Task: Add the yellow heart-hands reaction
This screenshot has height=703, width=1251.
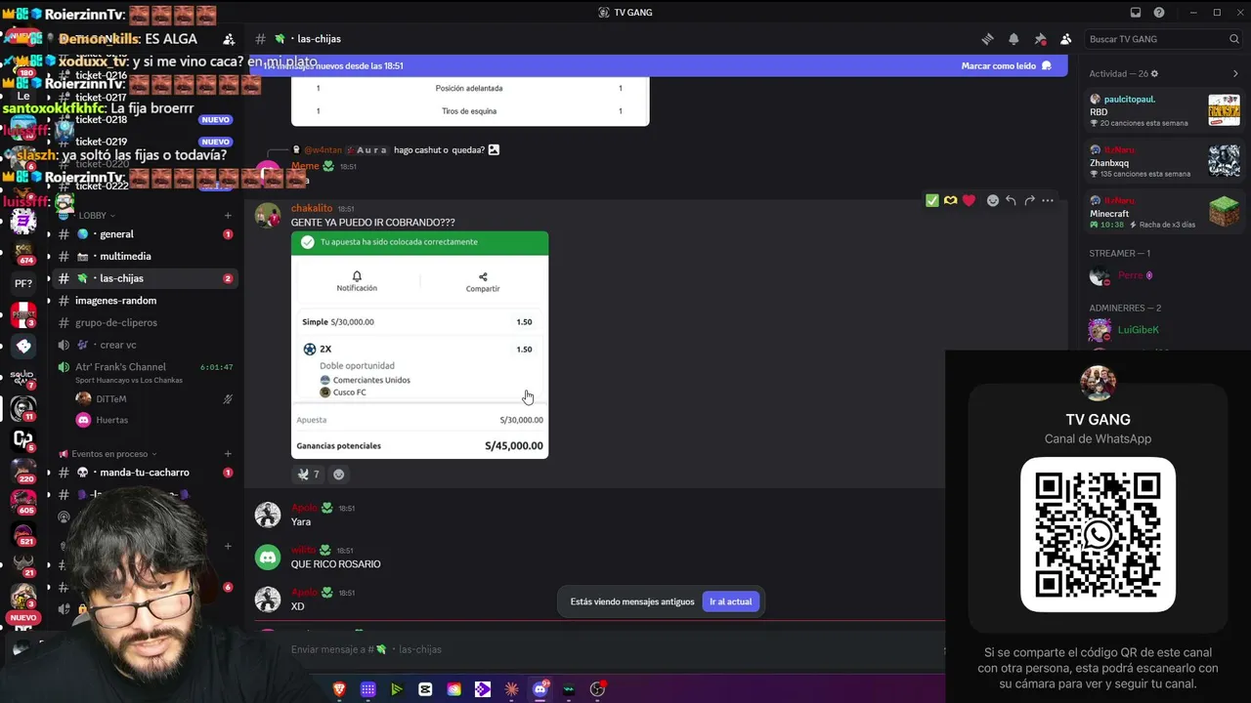Action: coord(950,200)
